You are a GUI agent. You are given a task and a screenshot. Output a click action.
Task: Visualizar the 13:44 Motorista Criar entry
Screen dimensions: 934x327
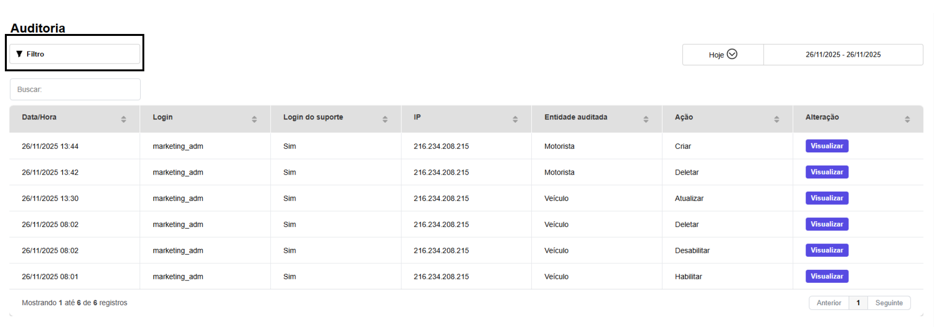826,146
